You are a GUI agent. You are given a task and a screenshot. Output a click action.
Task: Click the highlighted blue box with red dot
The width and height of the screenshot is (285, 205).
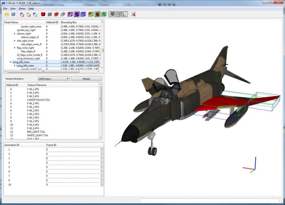click(77, 14)
